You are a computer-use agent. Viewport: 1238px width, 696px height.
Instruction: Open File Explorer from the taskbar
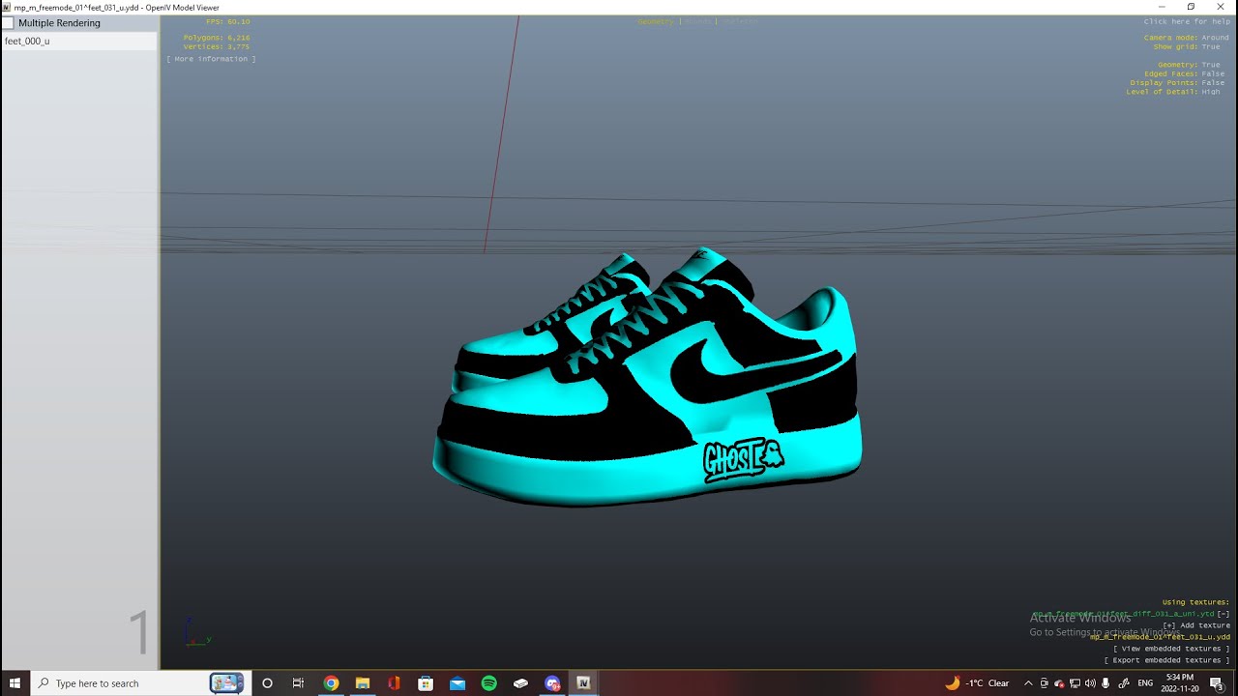[363, 683]
